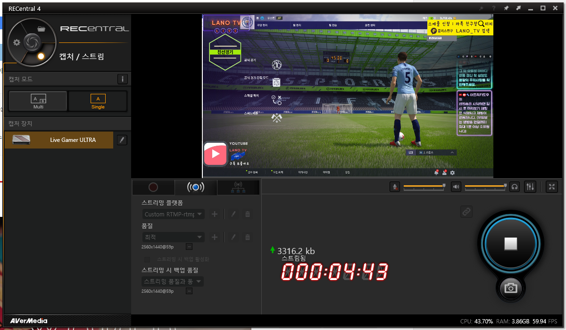This screenshot has height=330, width=566.
Task: Click the arrow compact-mode icon in title bar
Action: 518,8
